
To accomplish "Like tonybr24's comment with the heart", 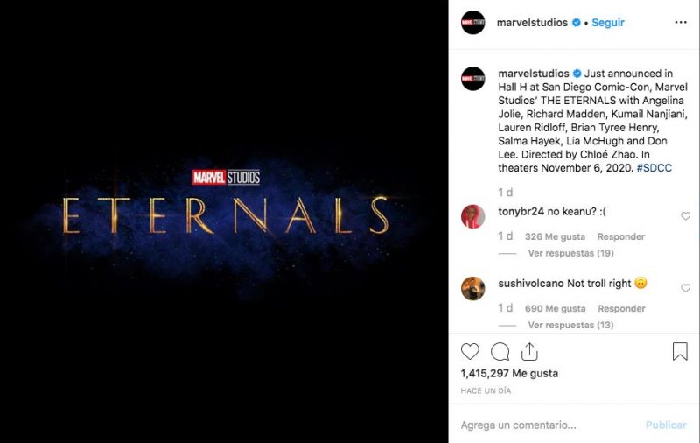I will (x=685, y=216).
